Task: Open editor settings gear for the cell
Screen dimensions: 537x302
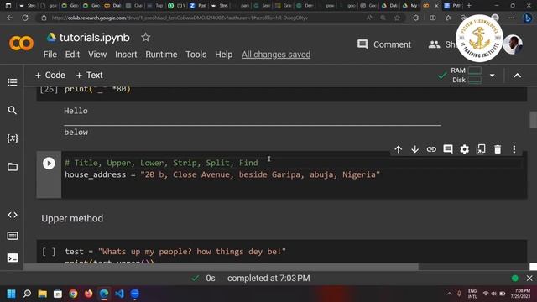Action: coord(464,149)
